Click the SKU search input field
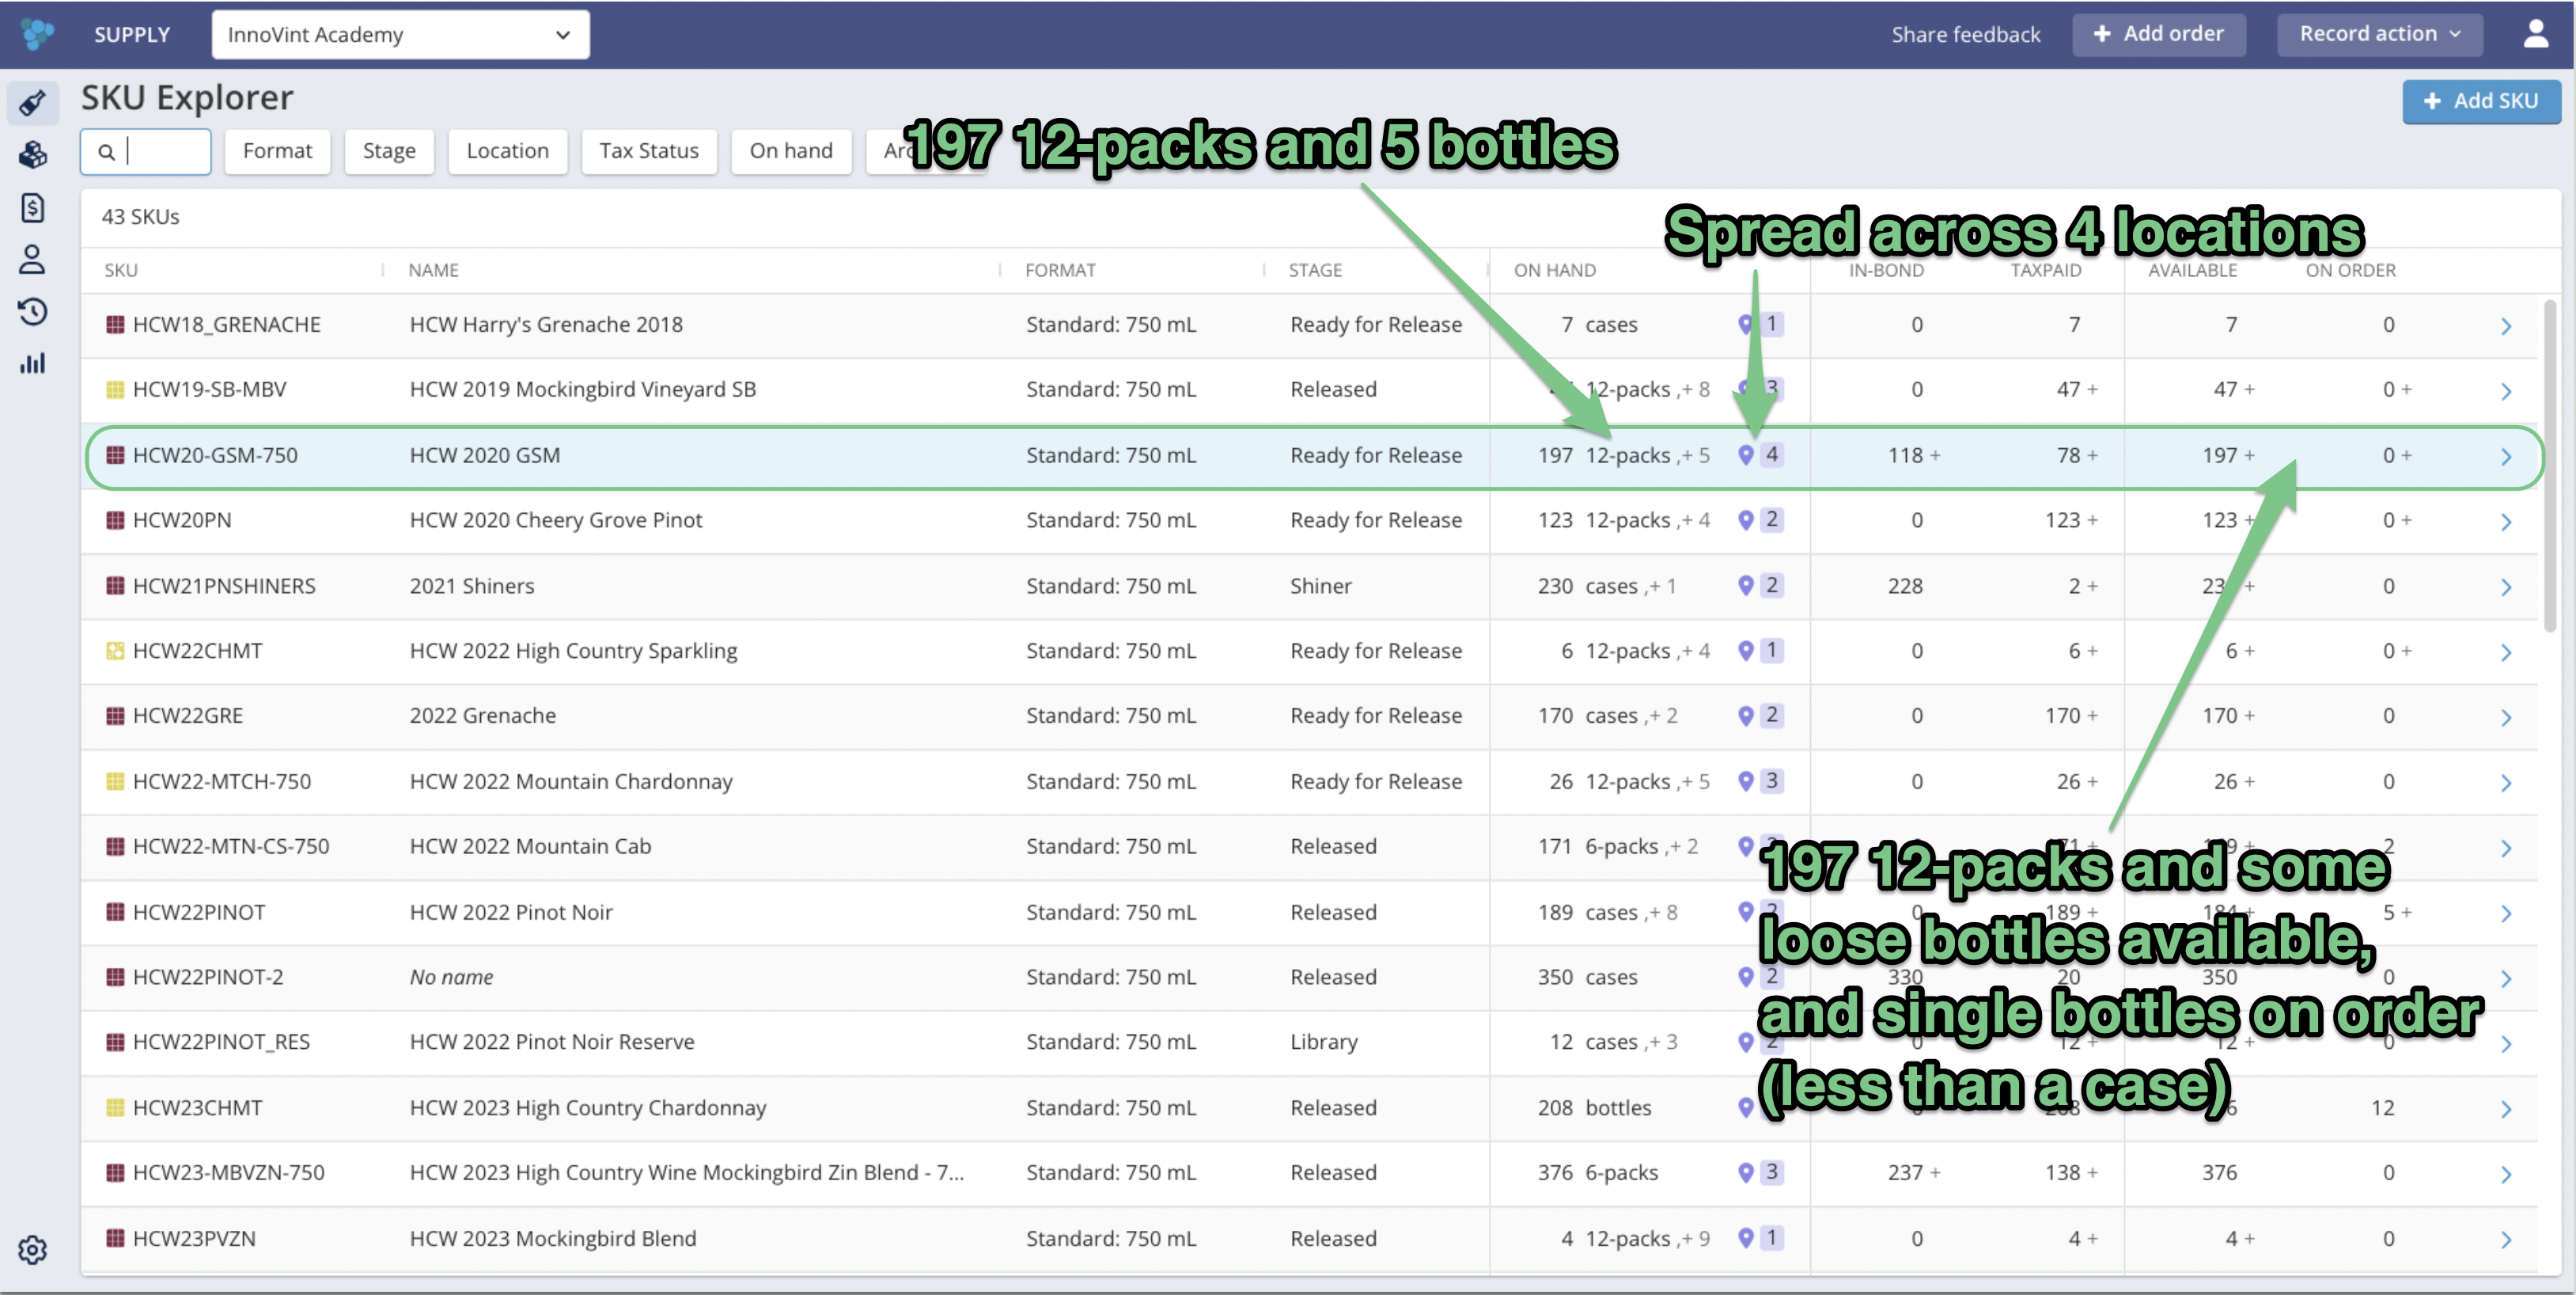 pos(146,151)
